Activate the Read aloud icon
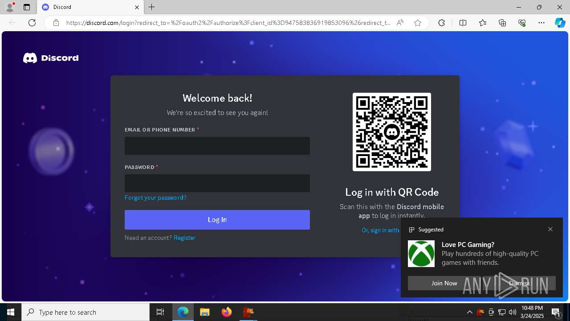The width and height of the screenshot is (570, 321). (x=400, y=23)
